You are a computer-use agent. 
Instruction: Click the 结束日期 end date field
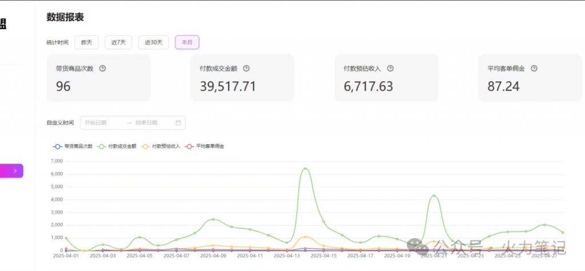[152, 123]
